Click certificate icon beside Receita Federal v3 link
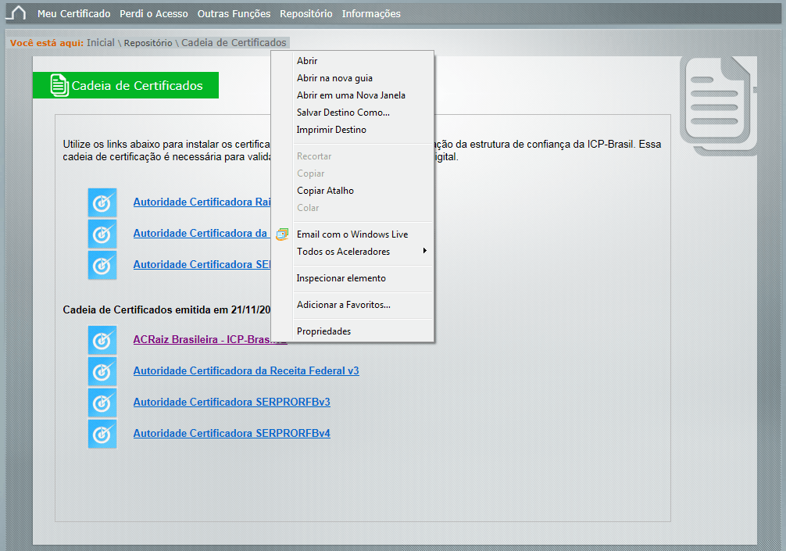Image resolution: width=786 pixels, height=551 pixels. [102, 371]
